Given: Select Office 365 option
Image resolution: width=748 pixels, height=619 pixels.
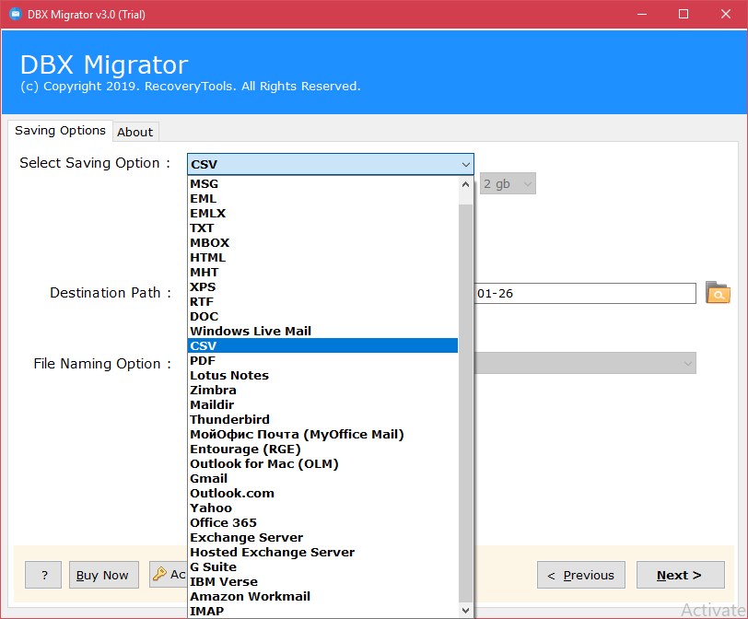Looking at the screenshot, I should 323,523.
